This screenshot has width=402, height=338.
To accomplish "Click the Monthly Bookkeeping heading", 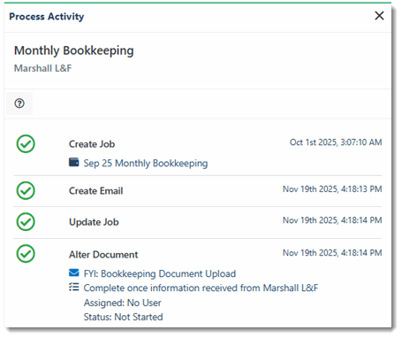I will coord(74,50).
